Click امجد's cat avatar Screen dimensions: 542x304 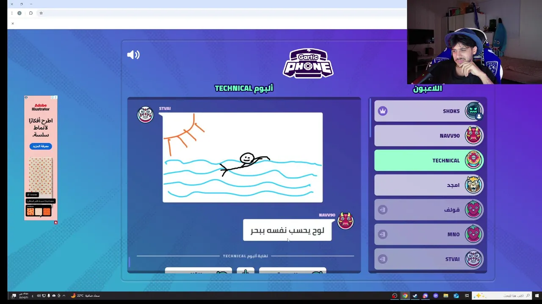tap(473, 185)
